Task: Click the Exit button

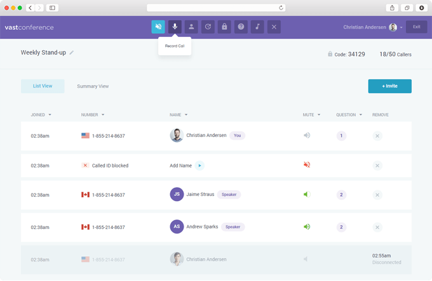Action: point(417,27)
